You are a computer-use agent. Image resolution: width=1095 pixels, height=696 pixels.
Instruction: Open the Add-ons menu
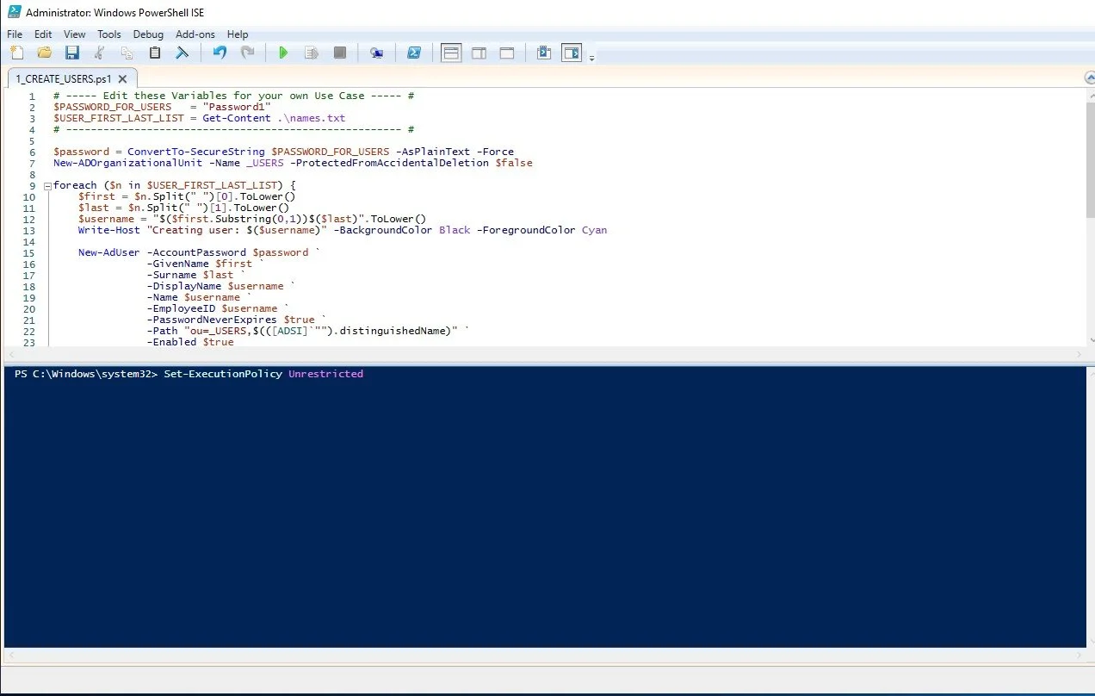pos(195,34)
